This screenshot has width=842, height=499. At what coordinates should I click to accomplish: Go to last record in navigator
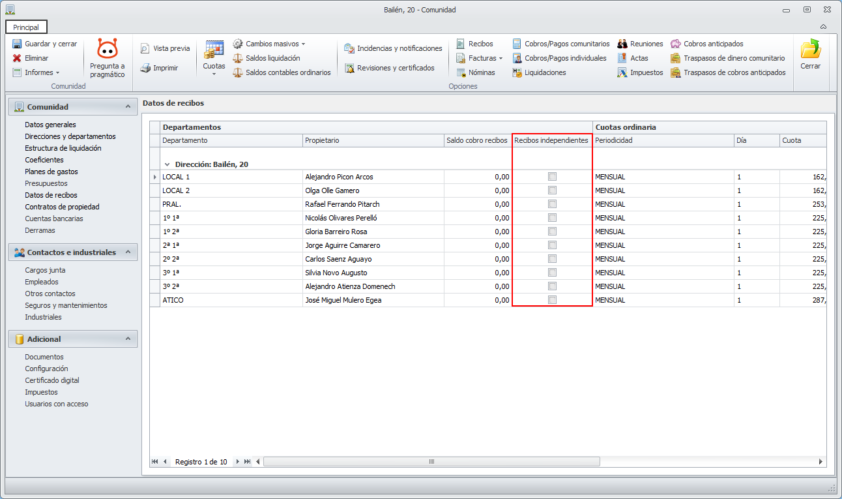(x=247, y=462)
